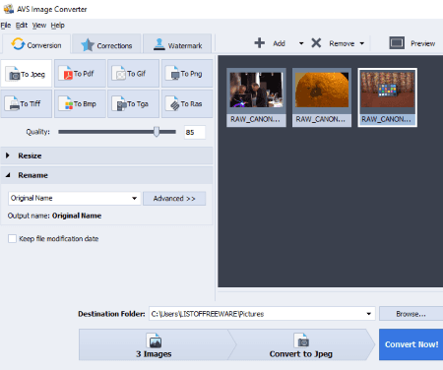Choose the To Pdf output format
Viewport: 443px width, 370px height.
(x=80, y=74)
